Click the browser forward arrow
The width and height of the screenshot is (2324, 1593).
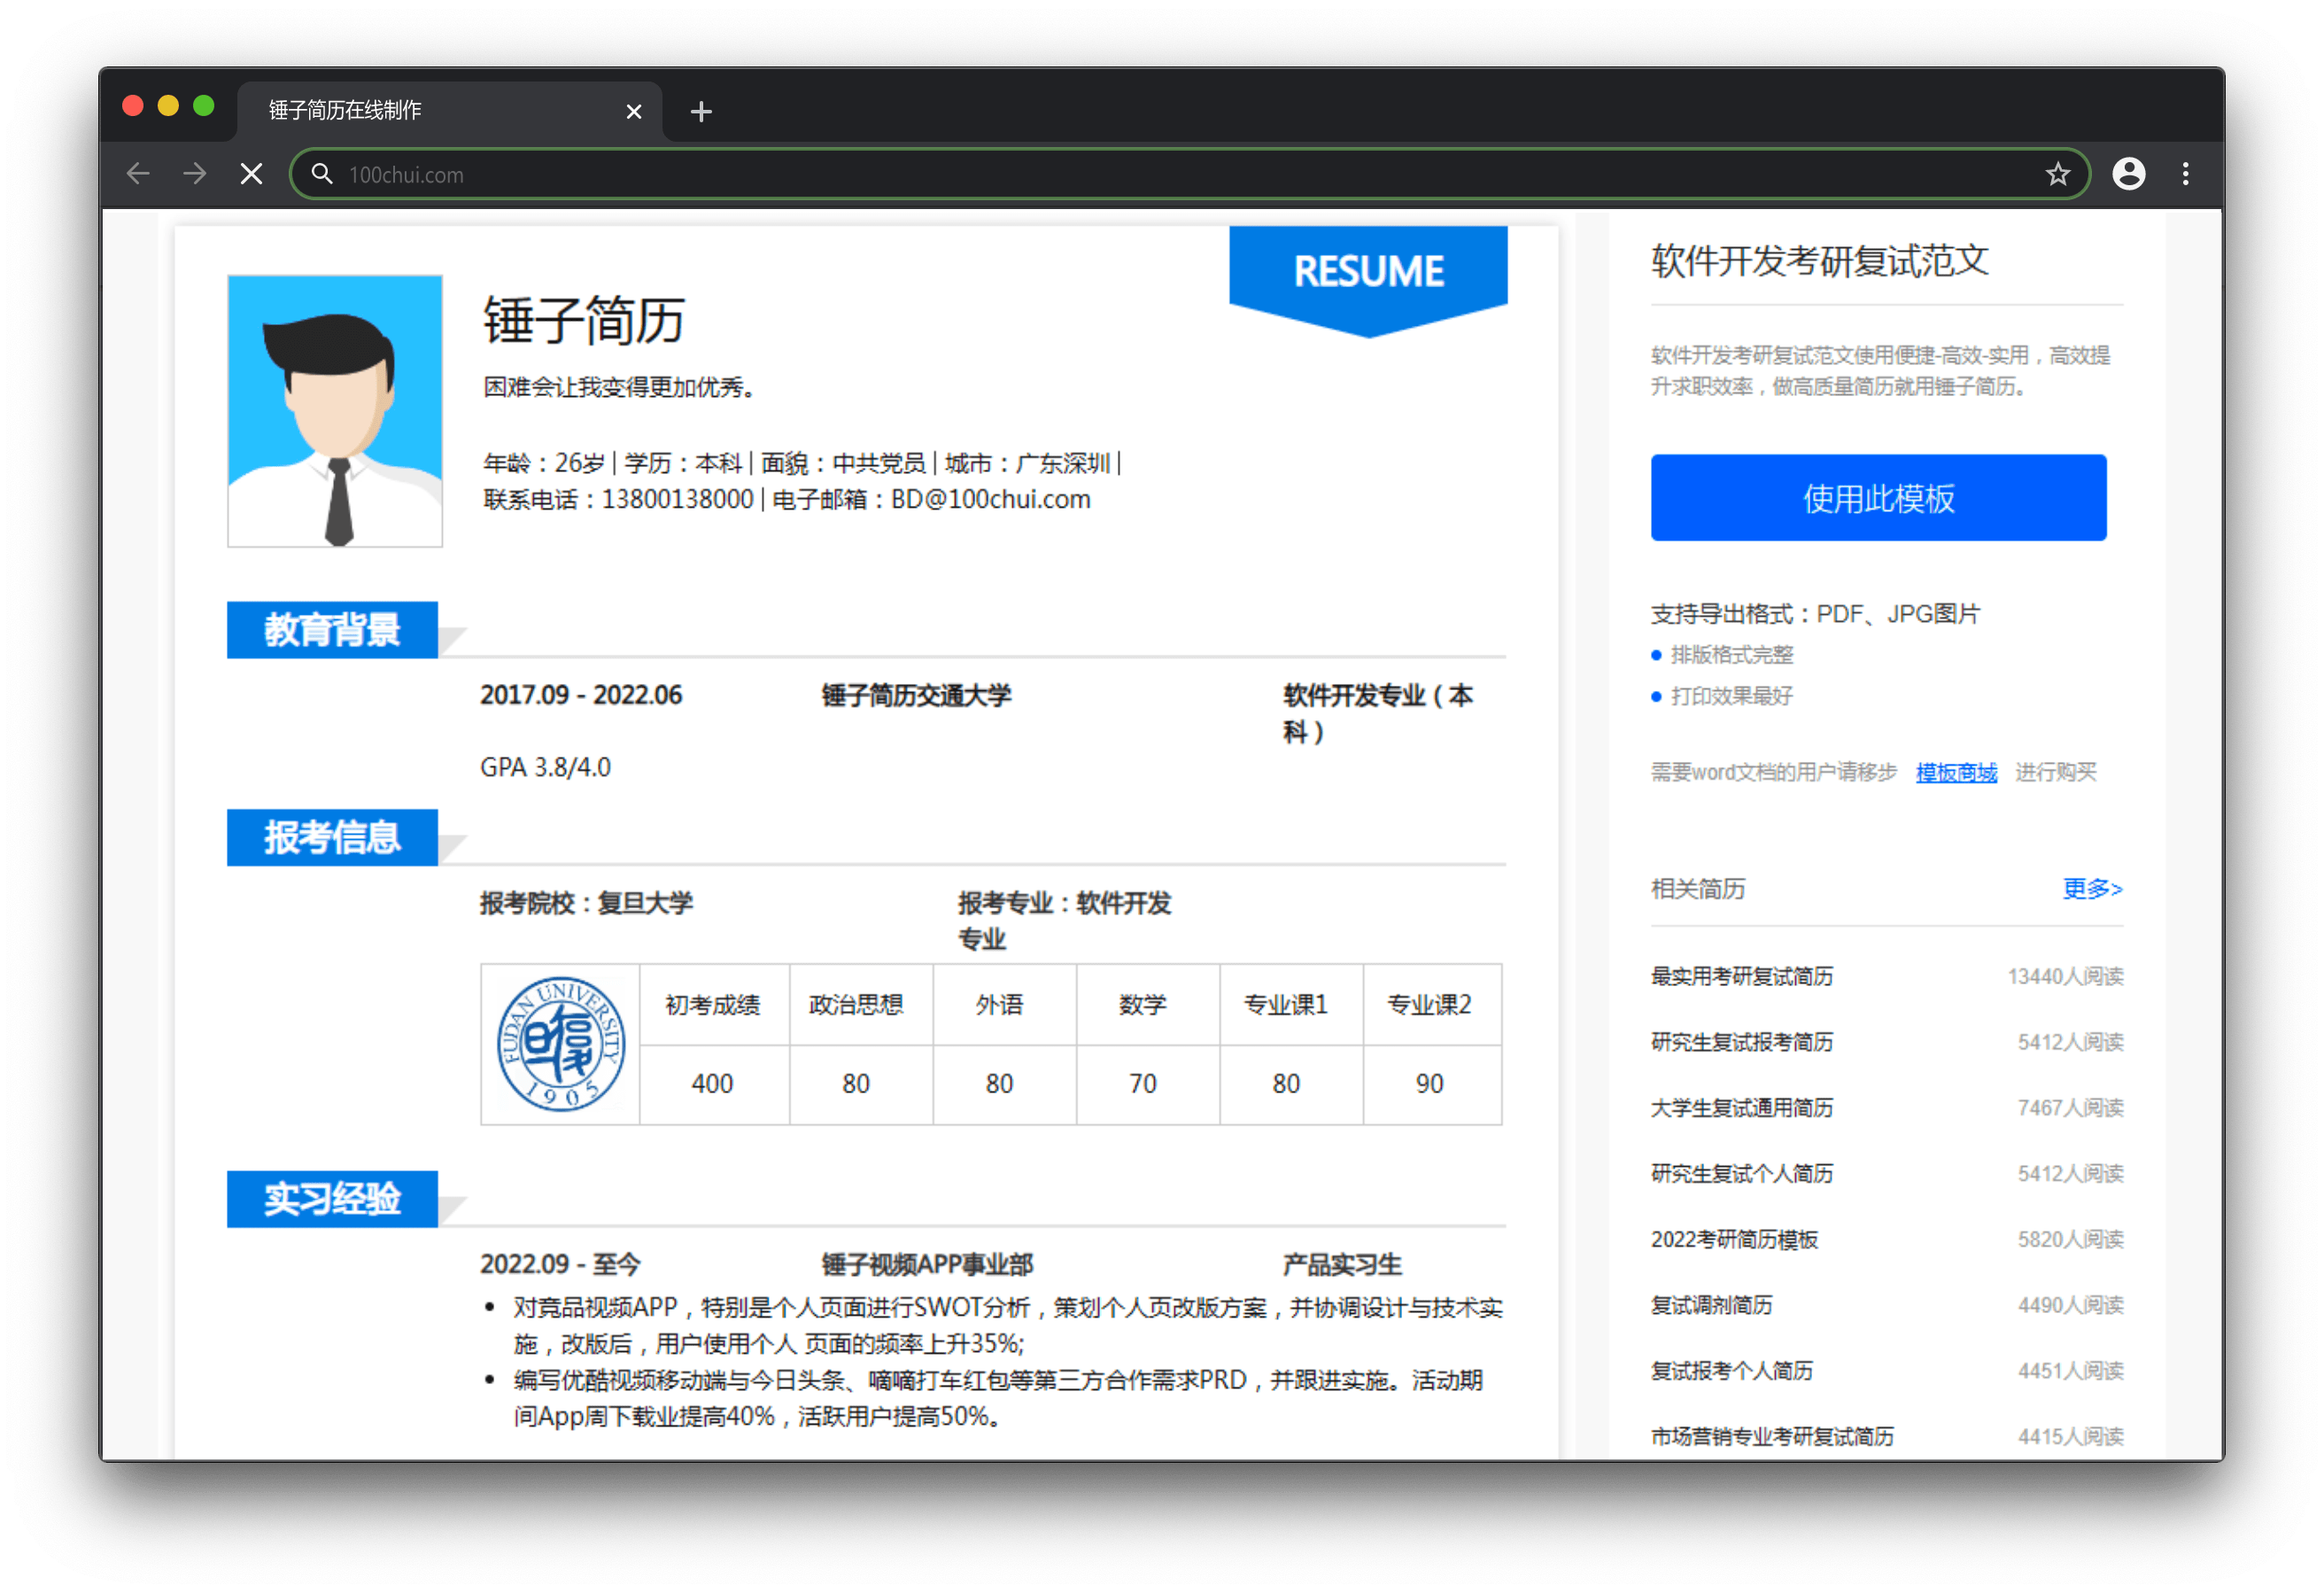click(x=195, y=175)
